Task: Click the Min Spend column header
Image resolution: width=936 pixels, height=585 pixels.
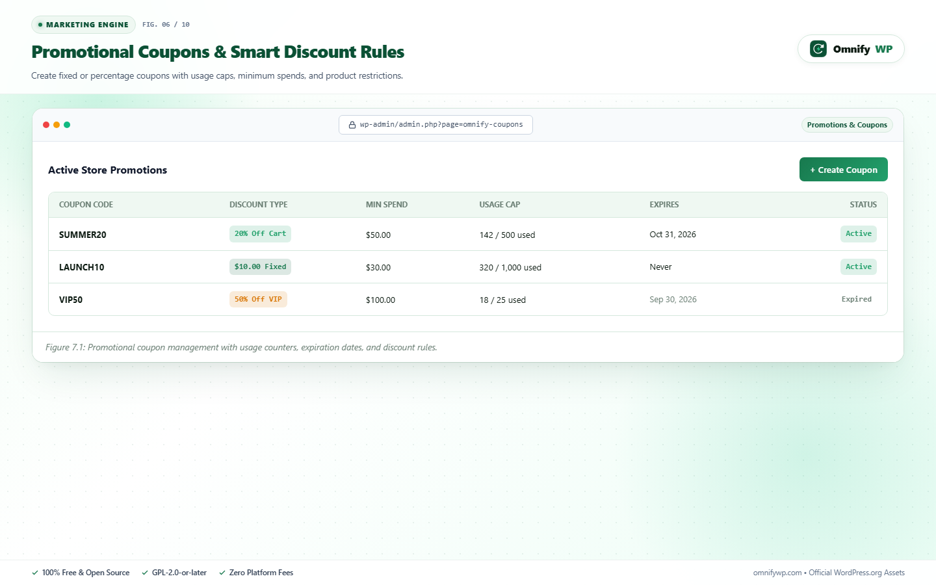Action: (x=387, y=205)
